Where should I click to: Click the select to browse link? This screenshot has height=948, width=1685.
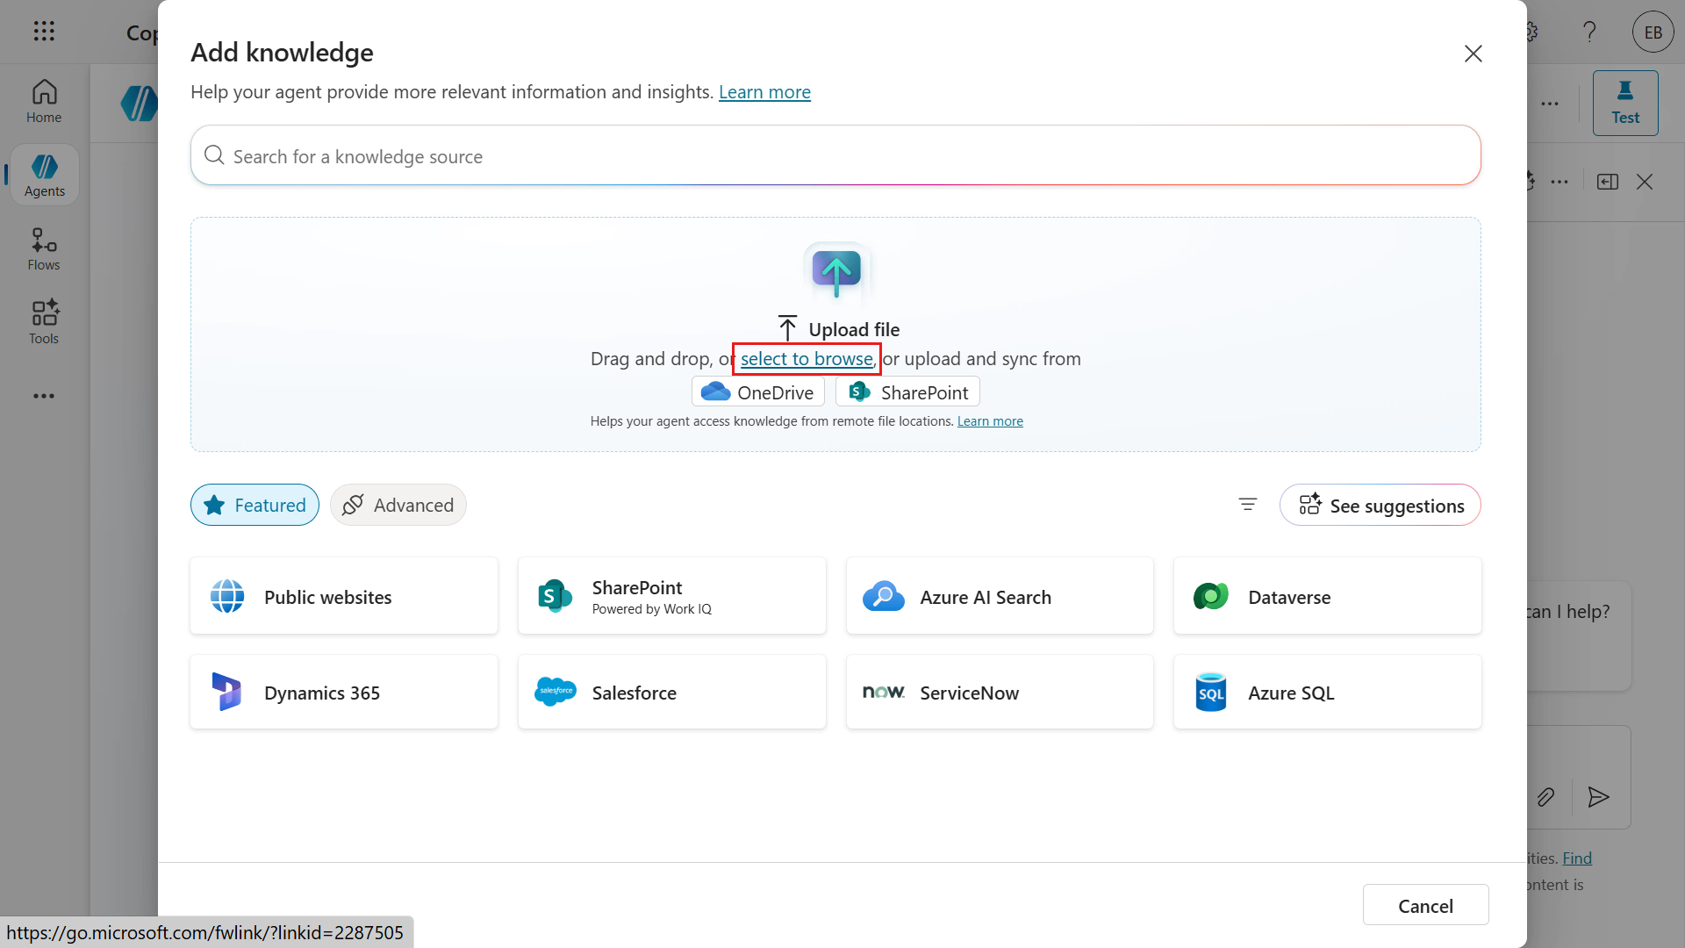[x=805, y=358]
